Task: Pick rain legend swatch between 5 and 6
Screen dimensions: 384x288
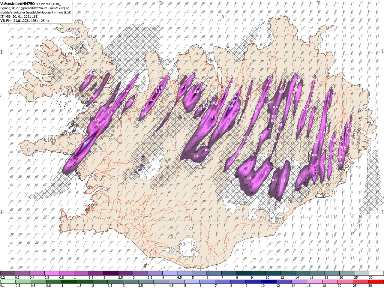Action: [x=192, y=282]
